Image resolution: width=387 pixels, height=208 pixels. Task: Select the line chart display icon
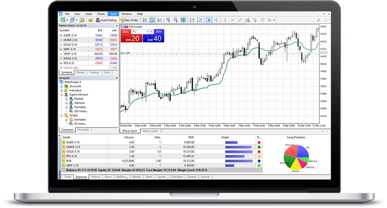159,20
